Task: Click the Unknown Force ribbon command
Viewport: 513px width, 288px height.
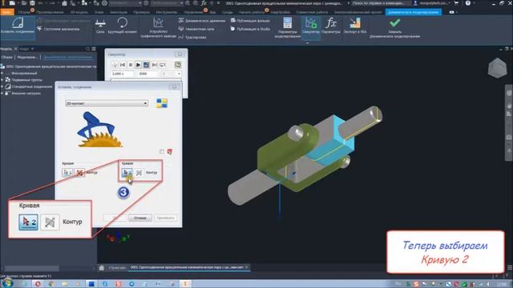Action: tap(196, 29)
